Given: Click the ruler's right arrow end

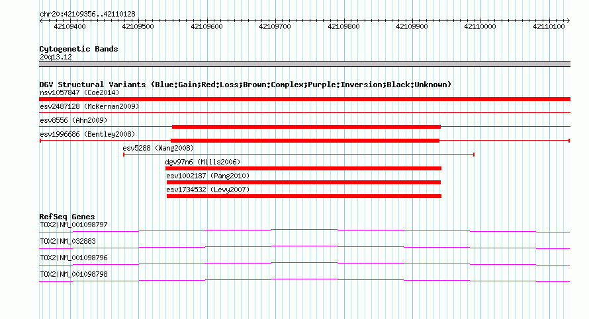Looking at the screenshot, I should (x=568, y=21).
